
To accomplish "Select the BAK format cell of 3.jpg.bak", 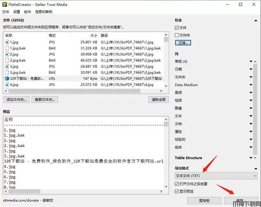I will [x=52, y=73].
